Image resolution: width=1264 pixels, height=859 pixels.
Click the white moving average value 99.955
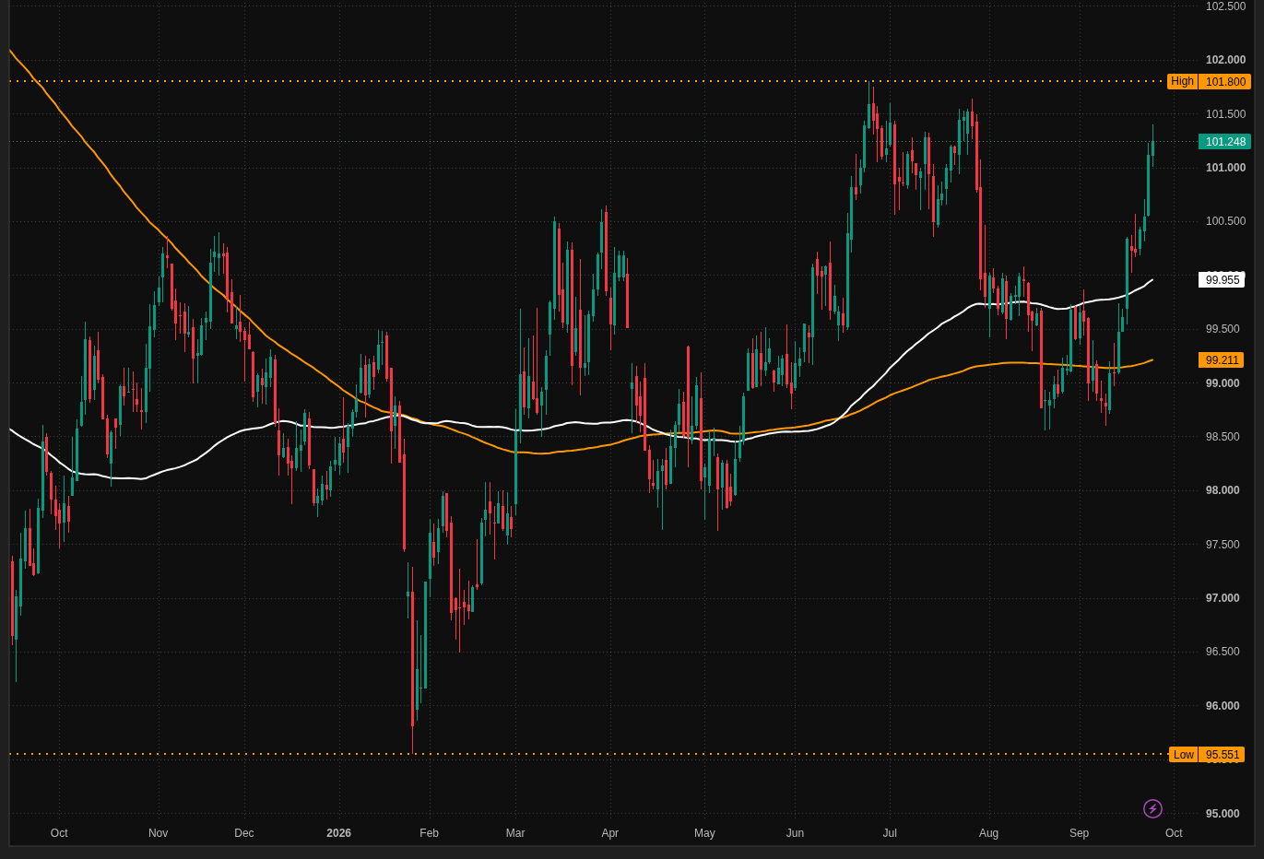1222,280
